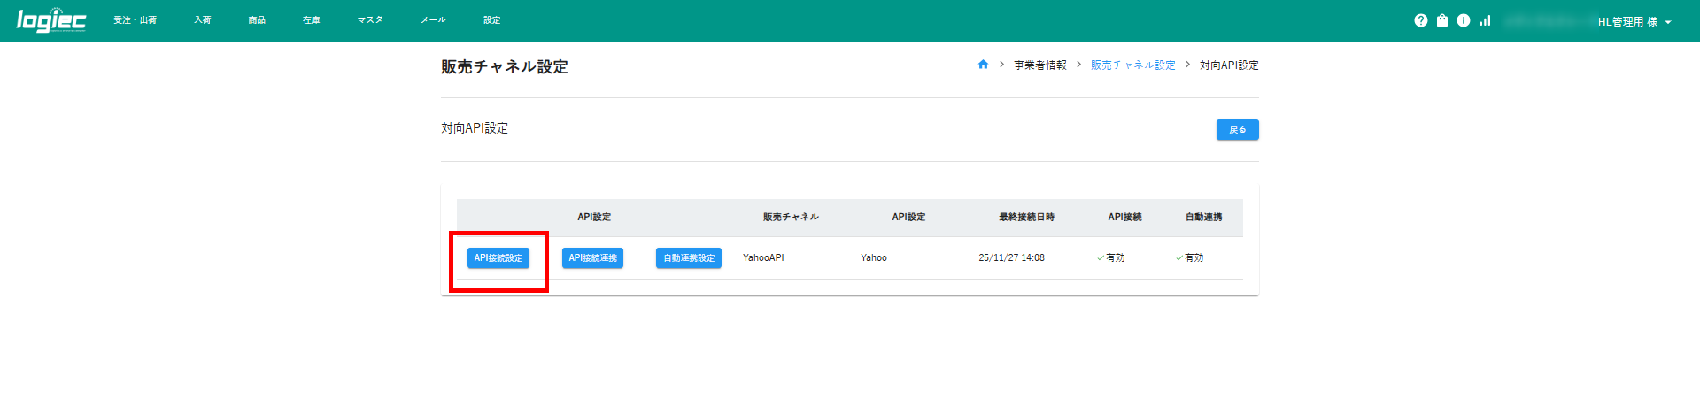
Task: Open the help question mark icon
Action: [1420, 20]
